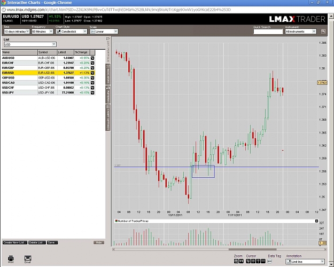Select the USD/CAD row name

click(9, 83)
